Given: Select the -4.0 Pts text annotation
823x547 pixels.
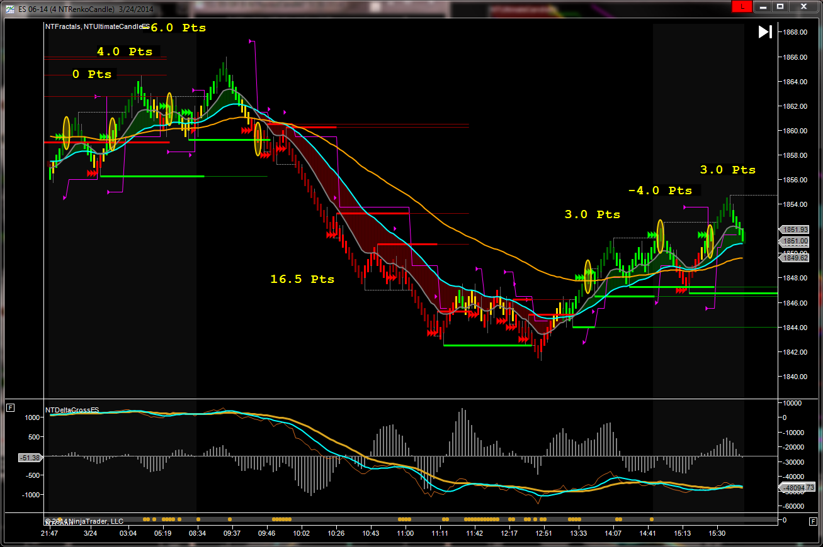Looking at the screenshot, I should [660, 191].
